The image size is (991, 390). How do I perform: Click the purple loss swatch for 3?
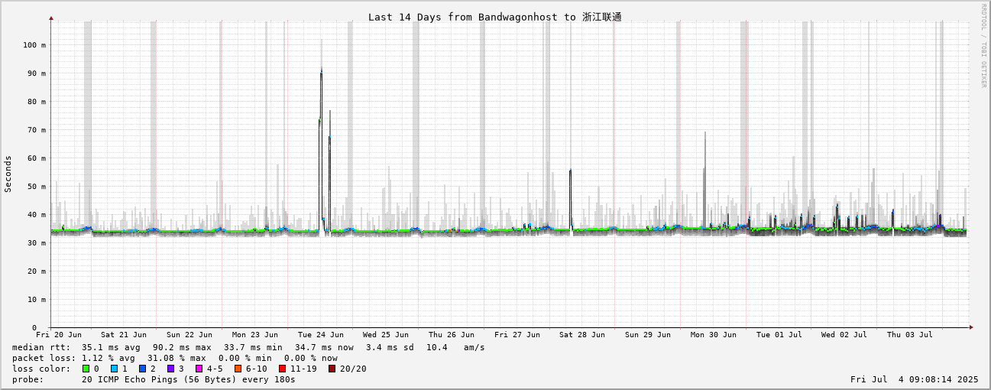click(170, 369)
